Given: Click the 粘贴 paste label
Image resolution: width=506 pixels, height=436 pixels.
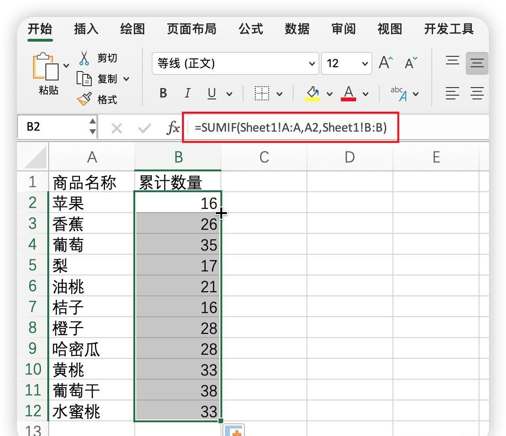Looking at the screenshot, I should (48, 90).
